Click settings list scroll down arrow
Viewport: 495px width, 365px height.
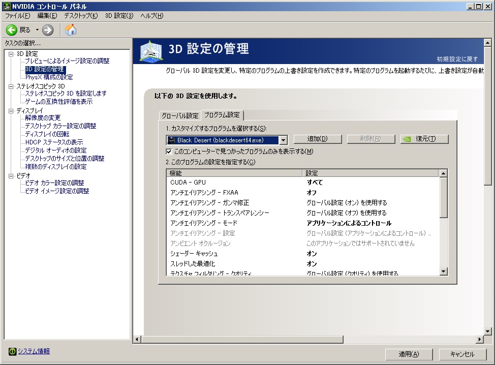click(444, 271)
